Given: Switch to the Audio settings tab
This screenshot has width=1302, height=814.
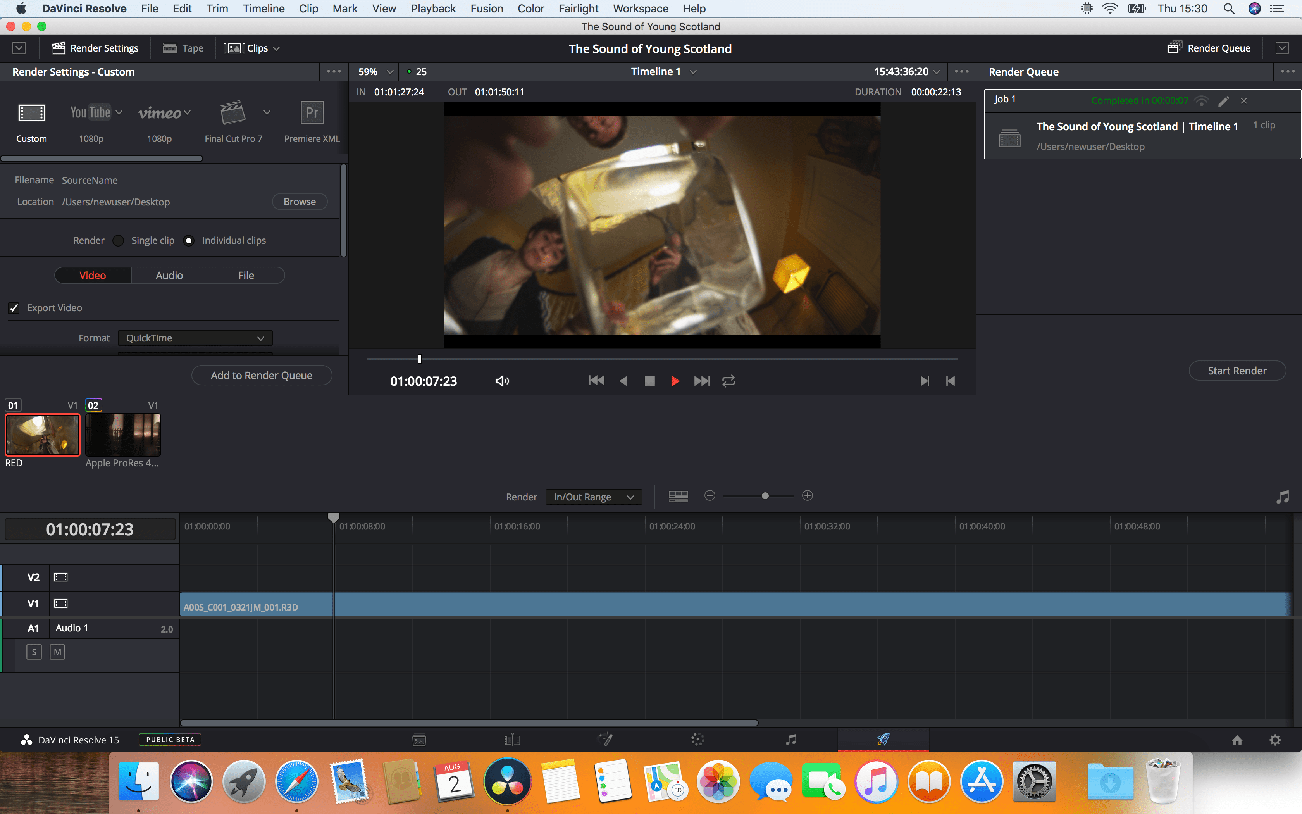Looking at the screenshot, I should click(169, 275).
